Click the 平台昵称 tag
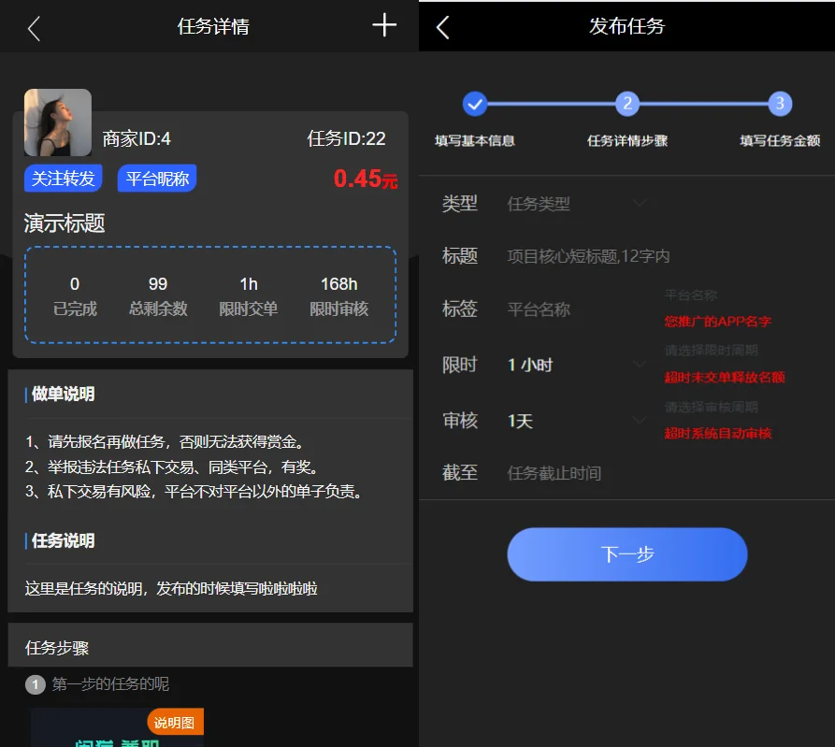The image size is (835, 747). point(157,179)
